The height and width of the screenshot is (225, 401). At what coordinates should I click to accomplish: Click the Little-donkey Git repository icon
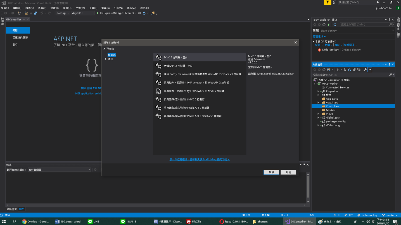coord(319,50)
